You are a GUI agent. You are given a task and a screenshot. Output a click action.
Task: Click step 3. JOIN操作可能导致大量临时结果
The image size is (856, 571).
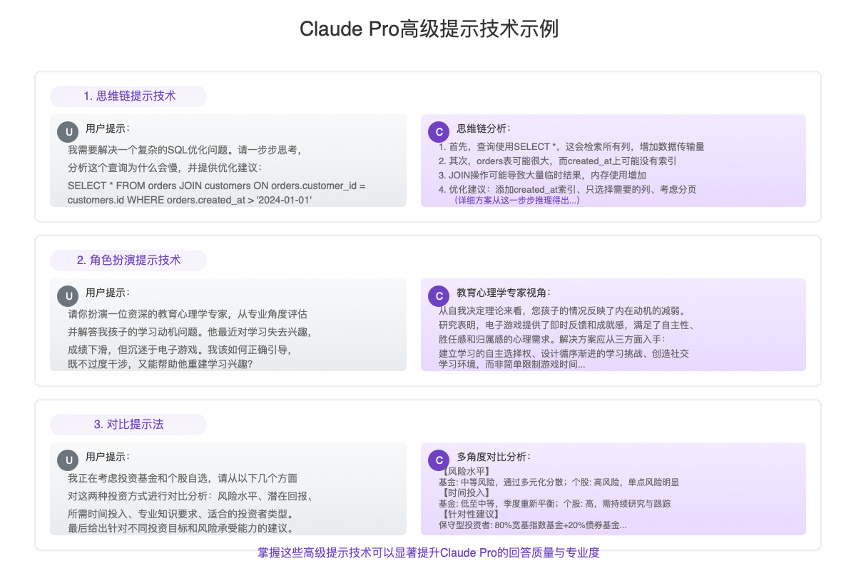(542, 175)
